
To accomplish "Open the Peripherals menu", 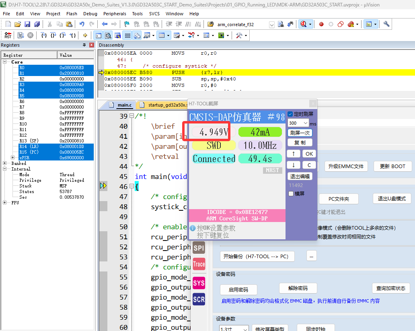I will pyautogui.click(x=115, y=14).
